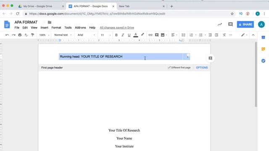Open Tasks in side panel
The image size is (269, 151).
click(x=263, y=61)
